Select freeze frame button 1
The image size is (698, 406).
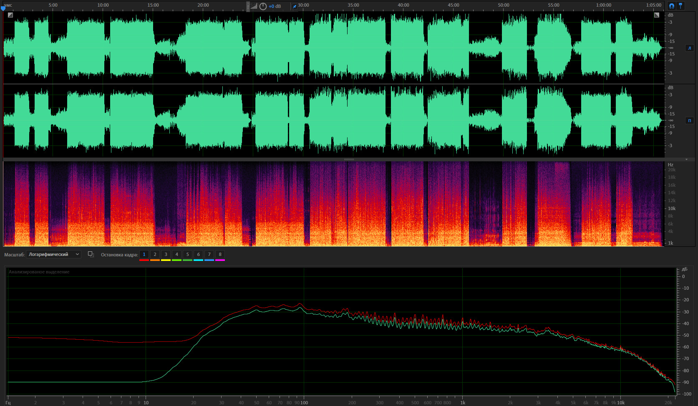coord(144,254)
